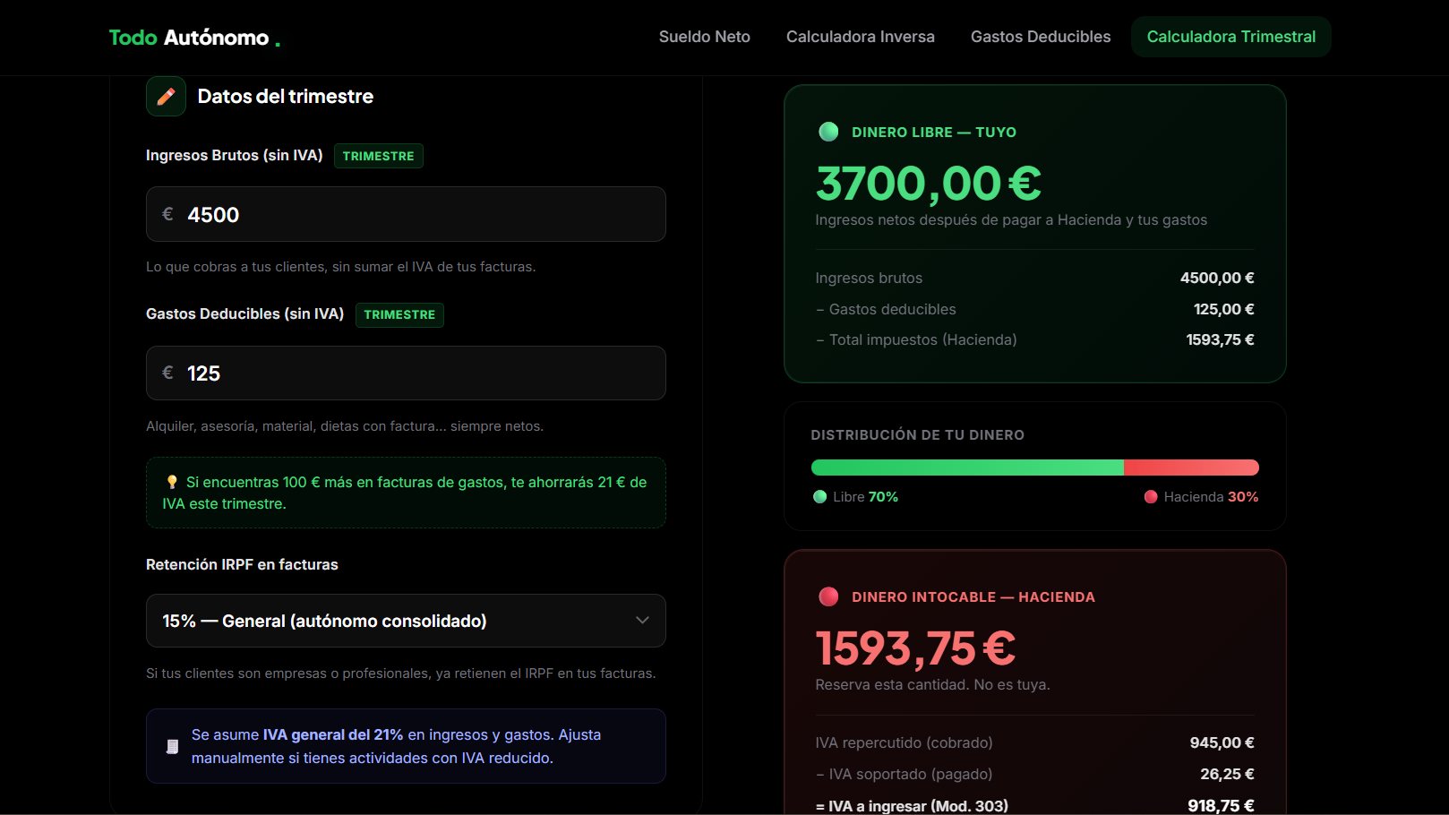The width and height of the screenshot is (1449, 815).
Task: Click the chevron on the 15% General selector
Action: click(642, 621)
